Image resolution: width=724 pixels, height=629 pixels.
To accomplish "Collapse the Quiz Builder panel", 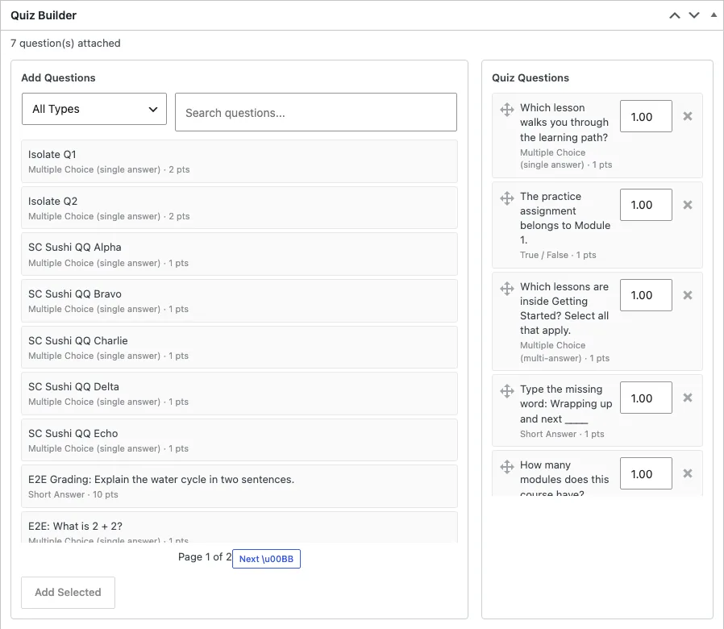I will (x=714, y=15).
